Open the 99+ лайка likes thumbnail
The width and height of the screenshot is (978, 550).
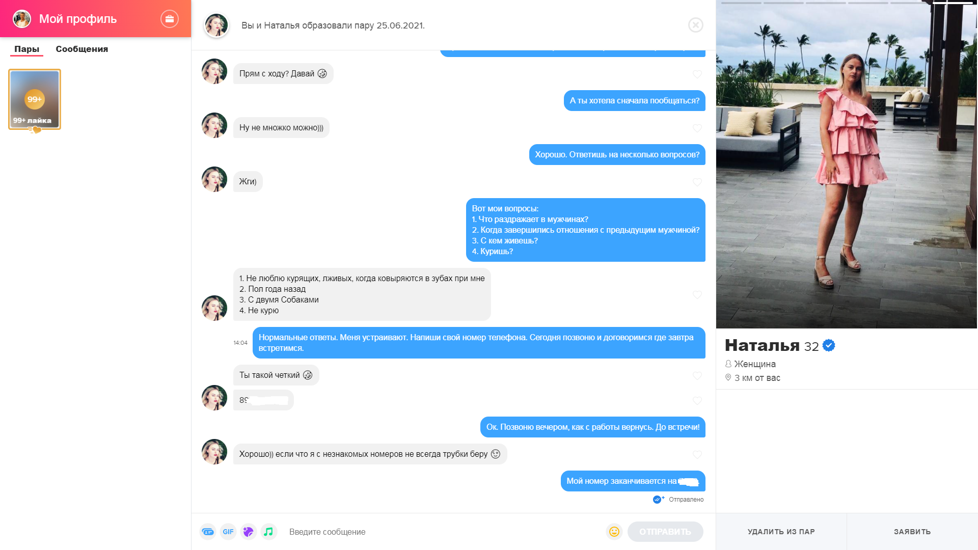35,99
